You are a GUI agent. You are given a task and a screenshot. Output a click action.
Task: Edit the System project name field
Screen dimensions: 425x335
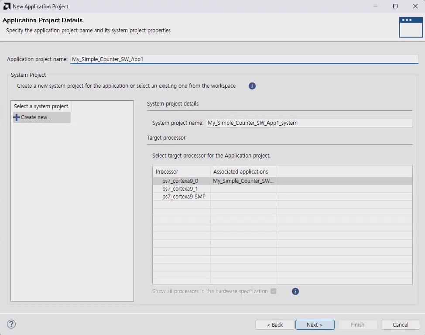[309, 123]
